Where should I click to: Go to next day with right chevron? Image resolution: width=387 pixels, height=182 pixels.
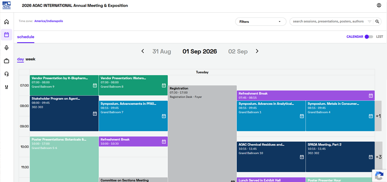click(x=257, y=51)
